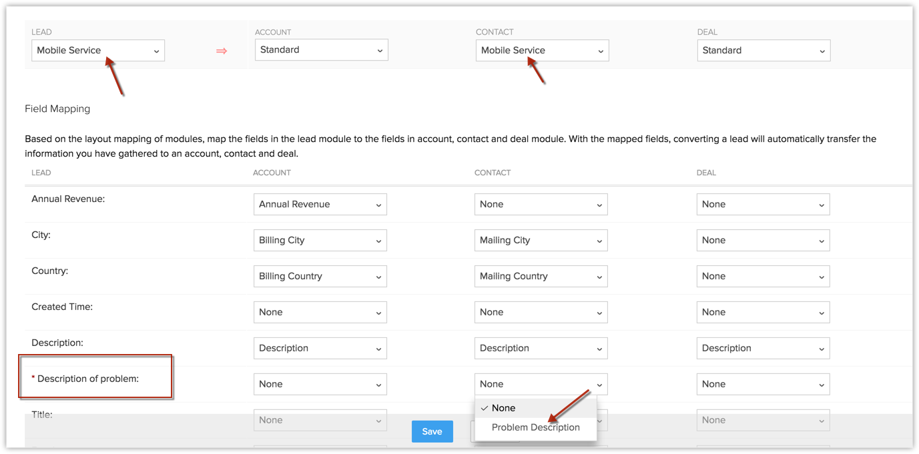Open Description contact mapping dropdown
Screen dimensions: 919x454
(x=541, y=349)
